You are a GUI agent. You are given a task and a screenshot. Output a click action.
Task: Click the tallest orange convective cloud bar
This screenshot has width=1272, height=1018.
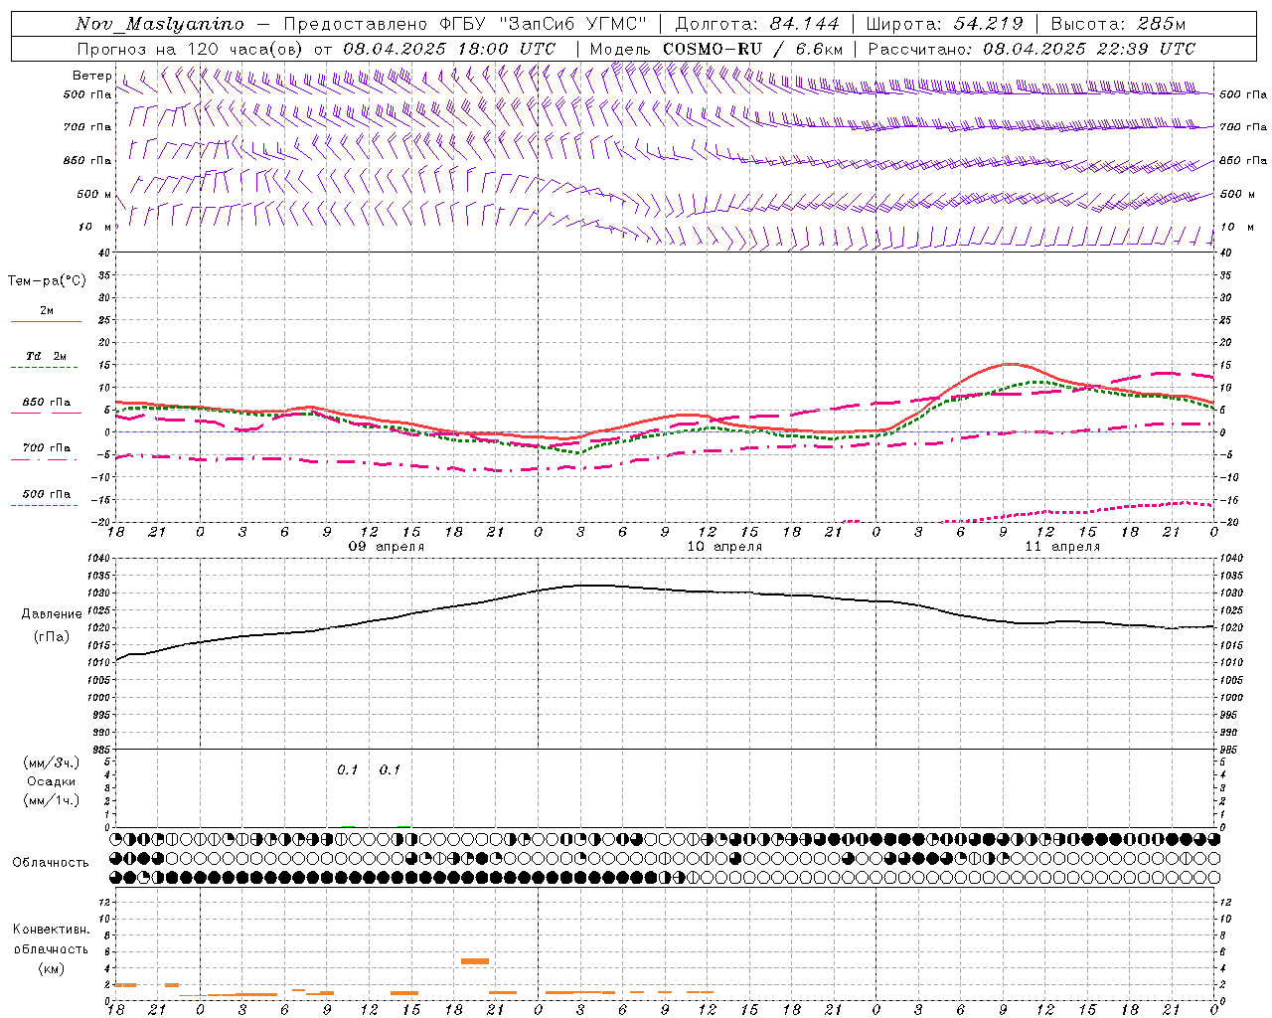pyautogui.click(x=475, y=961)
